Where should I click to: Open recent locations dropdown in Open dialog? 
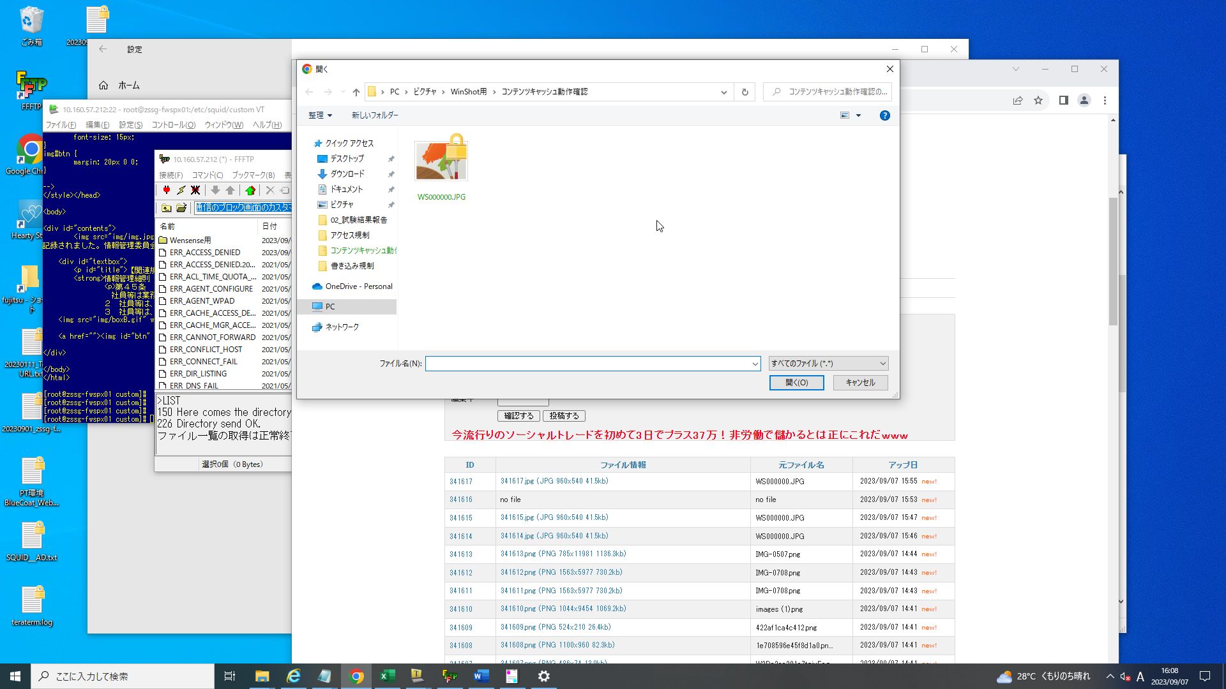[x=343, y=92]
